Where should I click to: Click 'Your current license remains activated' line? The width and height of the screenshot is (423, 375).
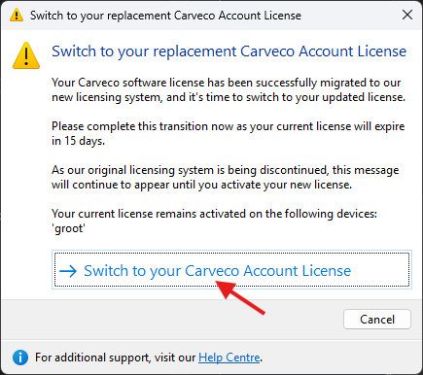tap(214, 214)
